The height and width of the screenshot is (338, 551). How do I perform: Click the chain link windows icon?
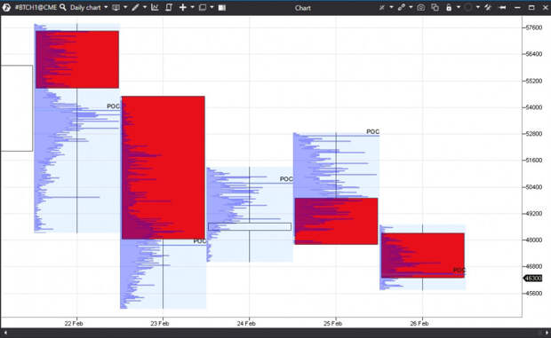click(x=402, y=7)
